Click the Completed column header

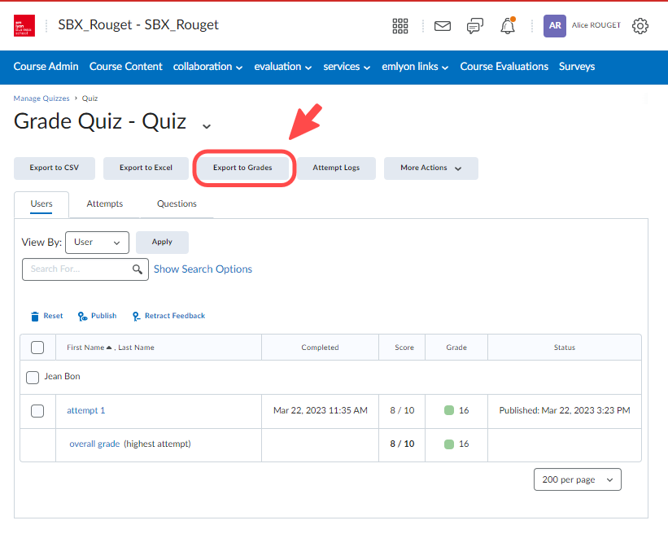320,348
